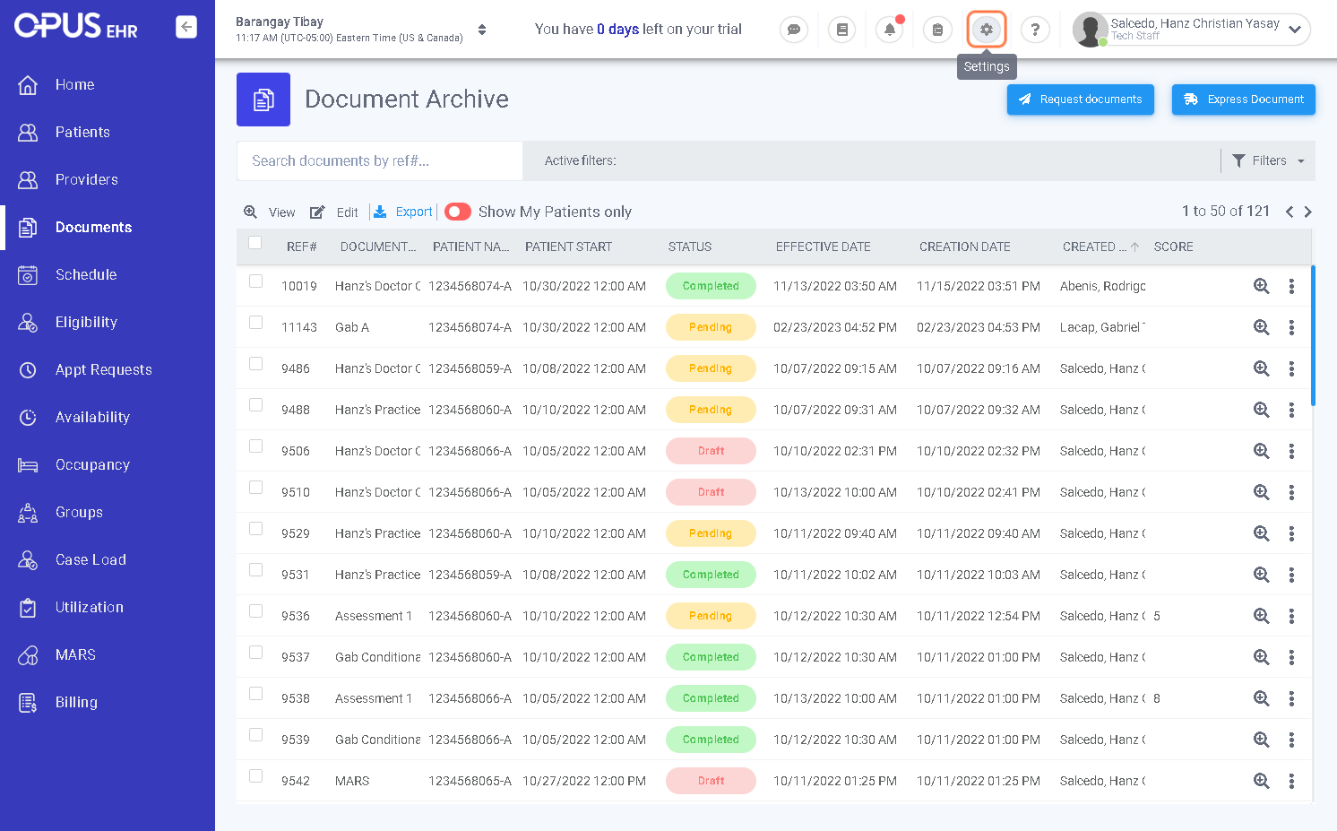Image resolution: width=1337 pixels, height=831 pixels.
Task: Check the box for document 11143
Action: 255,323
